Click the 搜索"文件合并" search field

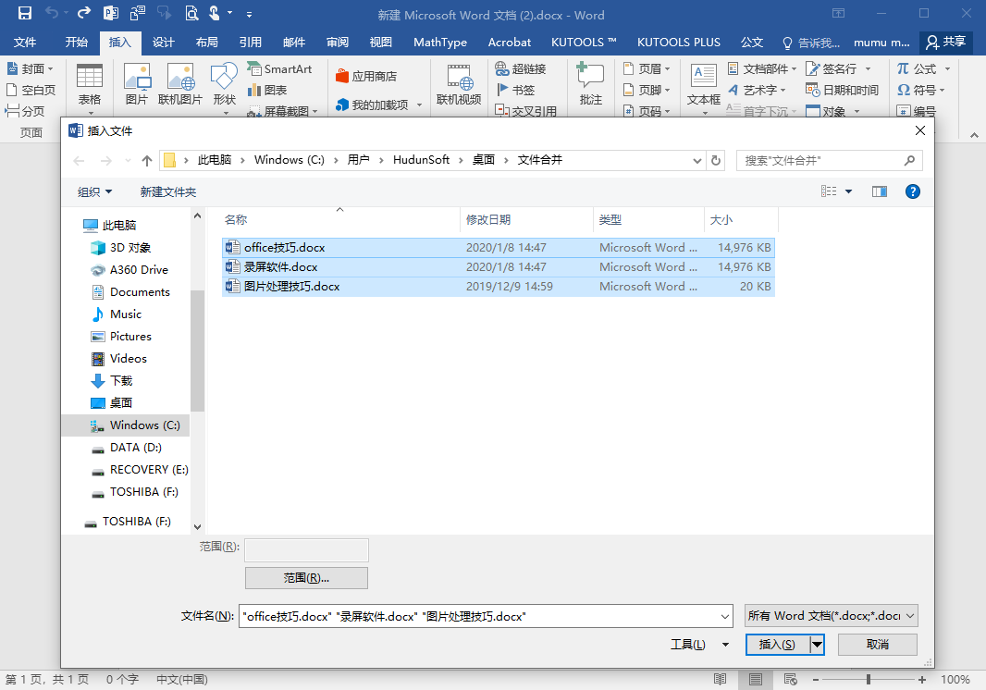[830, 160]
